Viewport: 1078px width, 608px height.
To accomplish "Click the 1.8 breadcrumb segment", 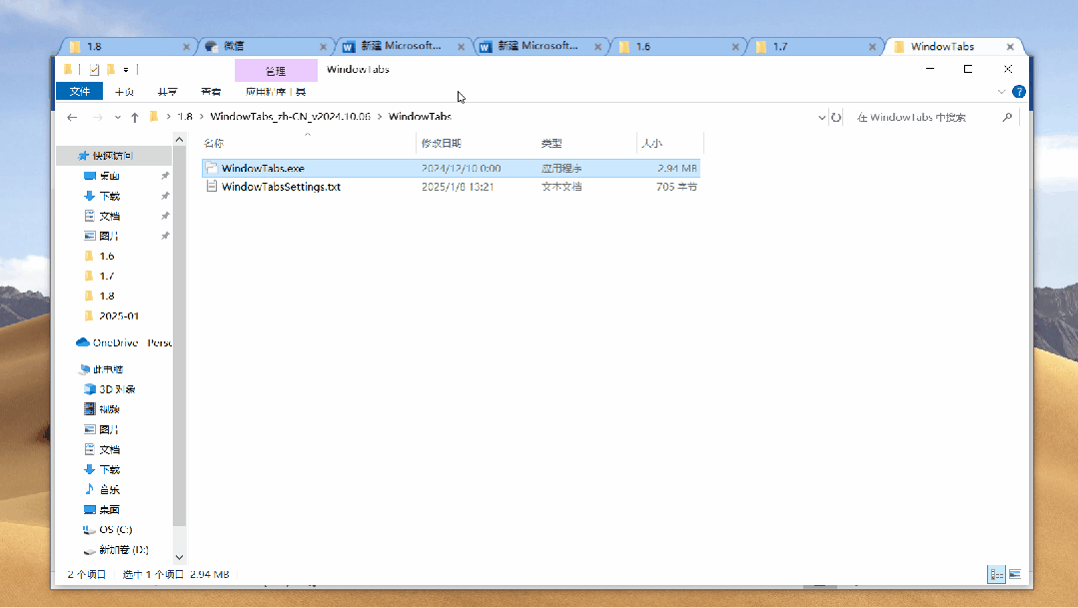I will pos(185,117).
